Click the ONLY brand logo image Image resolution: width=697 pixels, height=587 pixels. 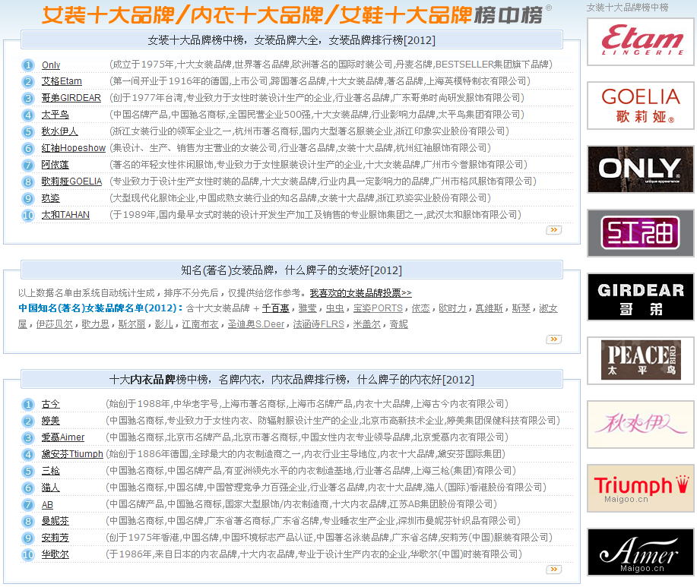pos(641,169)
